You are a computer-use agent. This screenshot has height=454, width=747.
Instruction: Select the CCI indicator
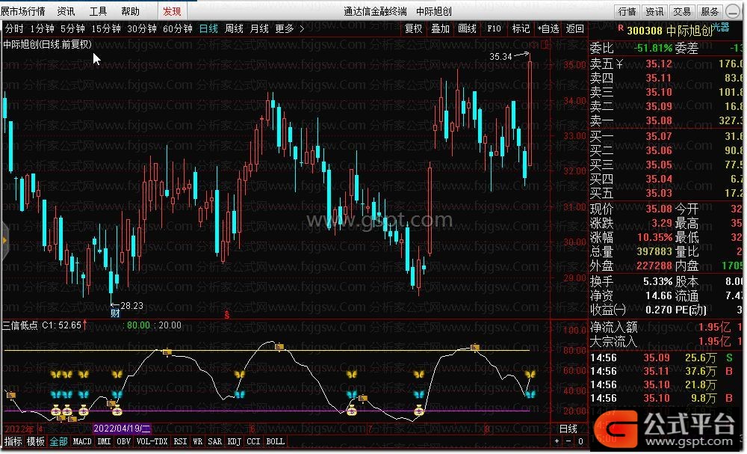click(x=253, y=441)
